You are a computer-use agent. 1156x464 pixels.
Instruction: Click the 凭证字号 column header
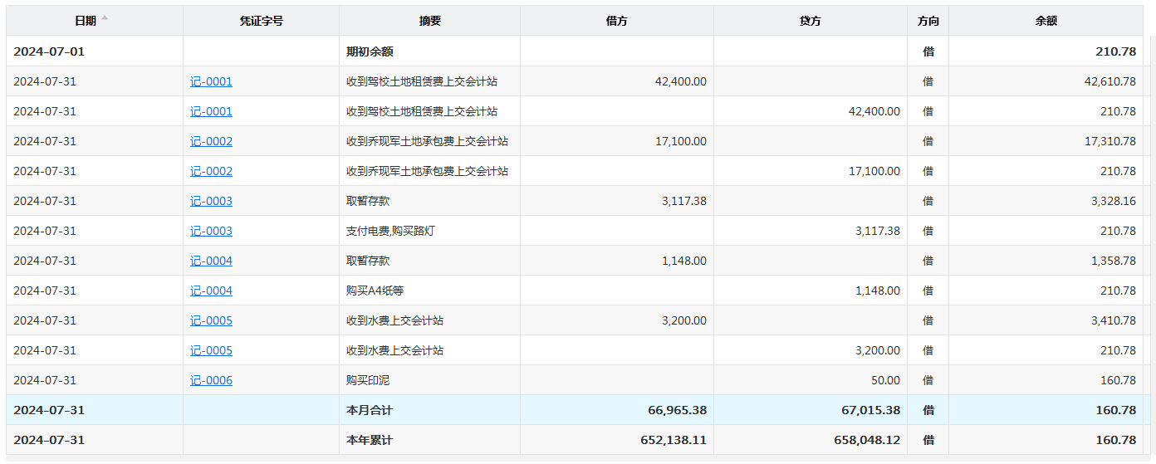click(261, 21)
